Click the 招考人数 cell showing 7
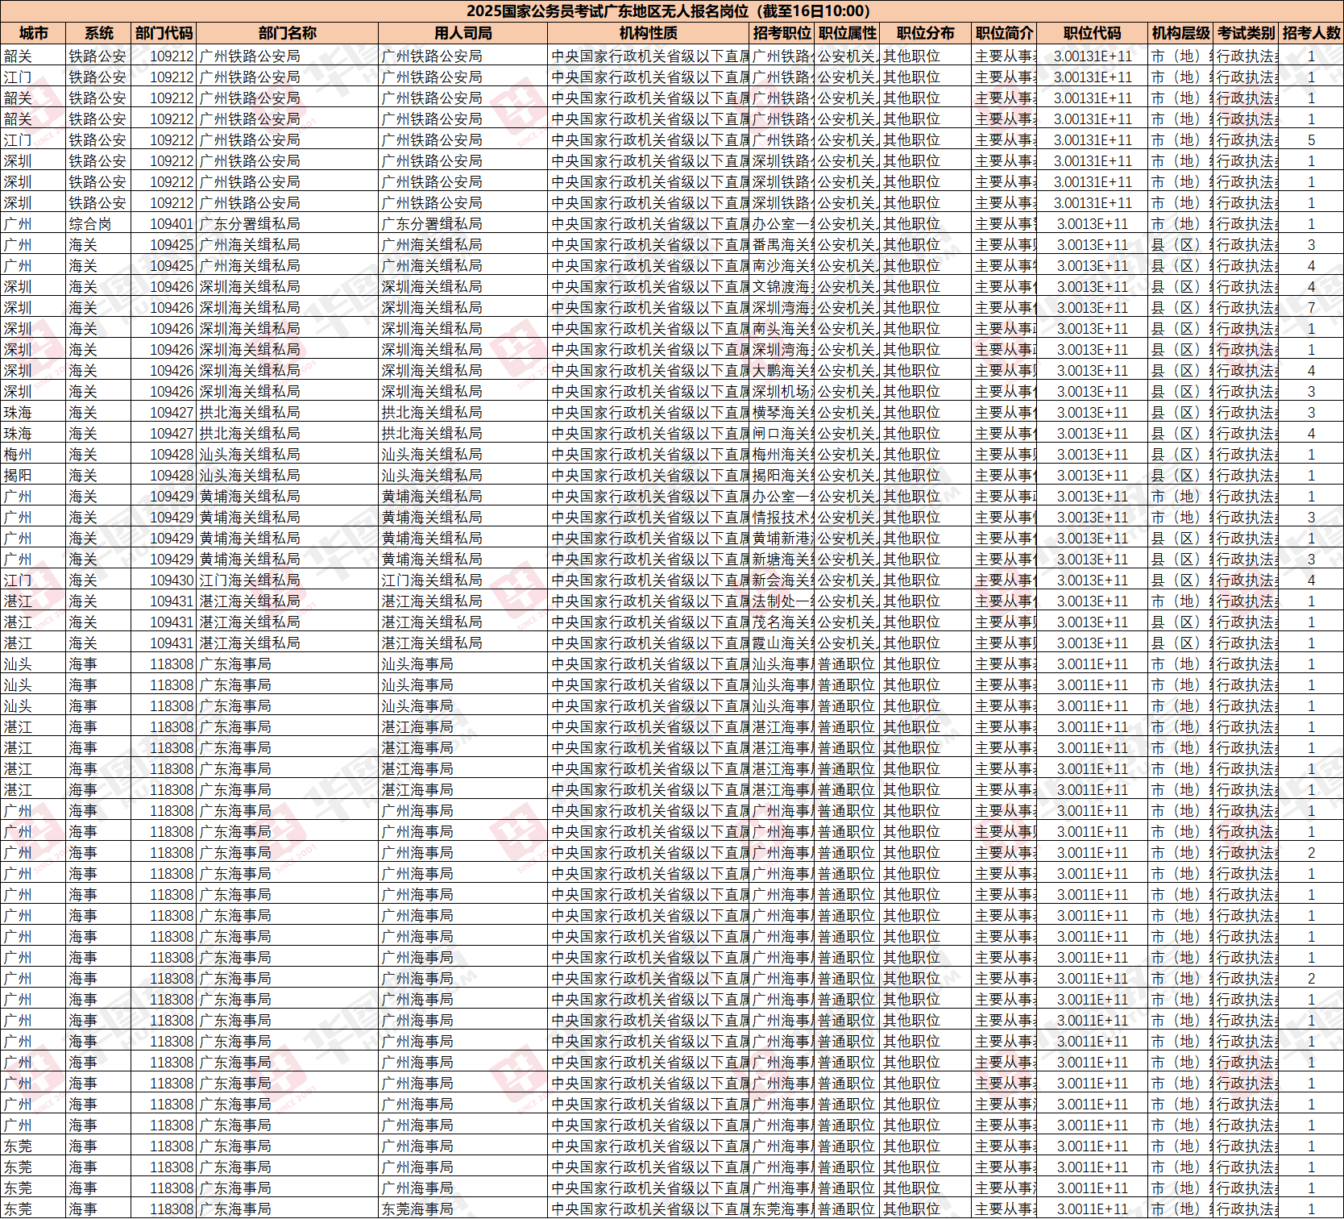The image size is (1344, 1219). 1311,308
